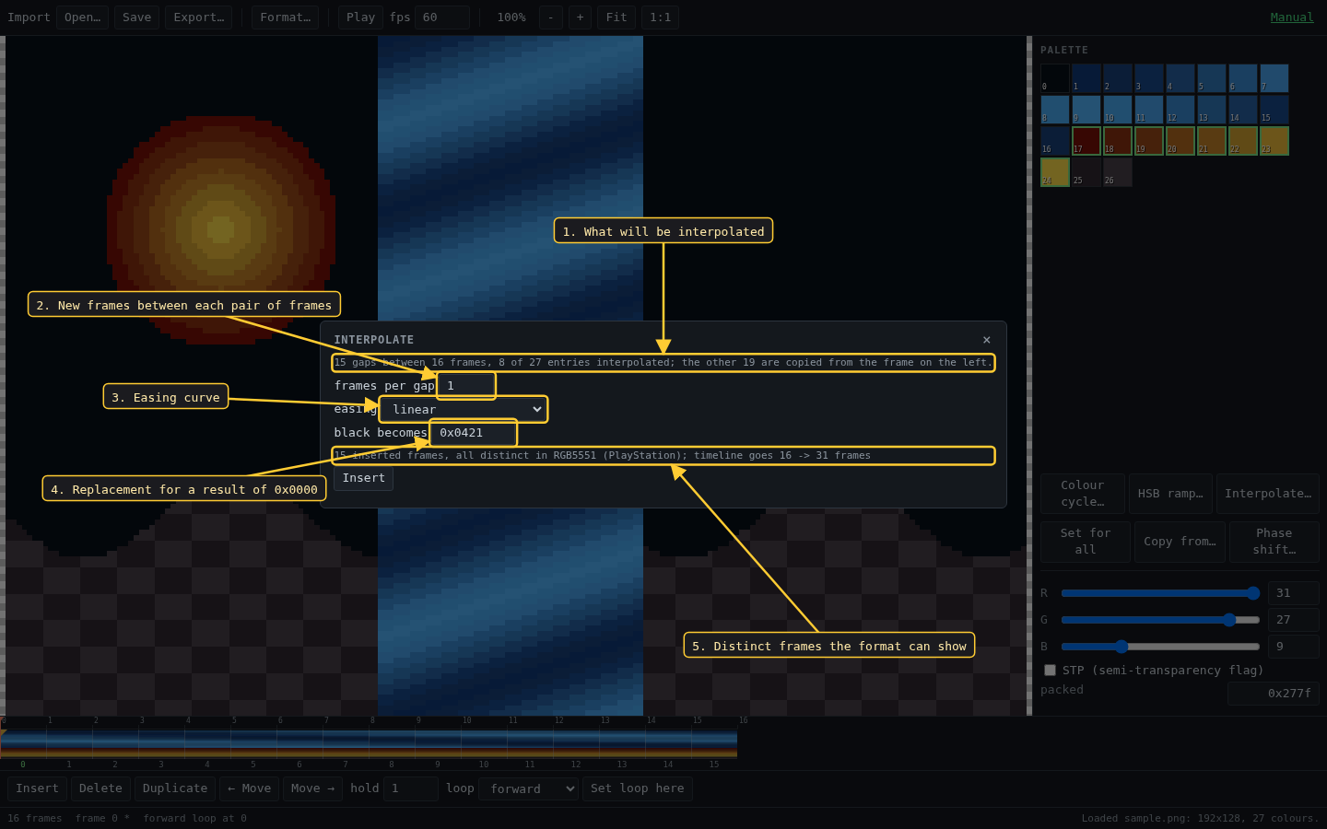Screen dimensions: 1327x829
Task: Click the timeline Insert frame button
Action: [37, 788]
